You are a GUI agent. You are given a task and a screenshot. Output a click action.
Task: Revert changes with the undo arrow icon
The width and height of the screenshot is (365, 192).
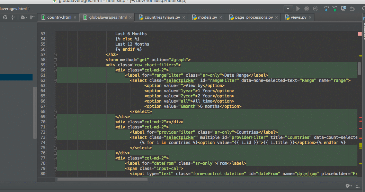point(352,9)
